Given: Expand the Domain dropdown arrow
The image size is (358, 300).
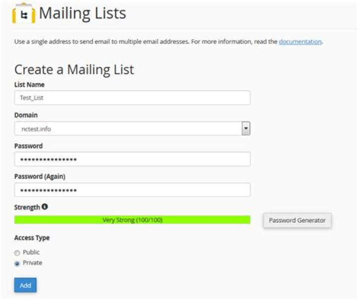Looking at the screenshot, I should point(246,129).
